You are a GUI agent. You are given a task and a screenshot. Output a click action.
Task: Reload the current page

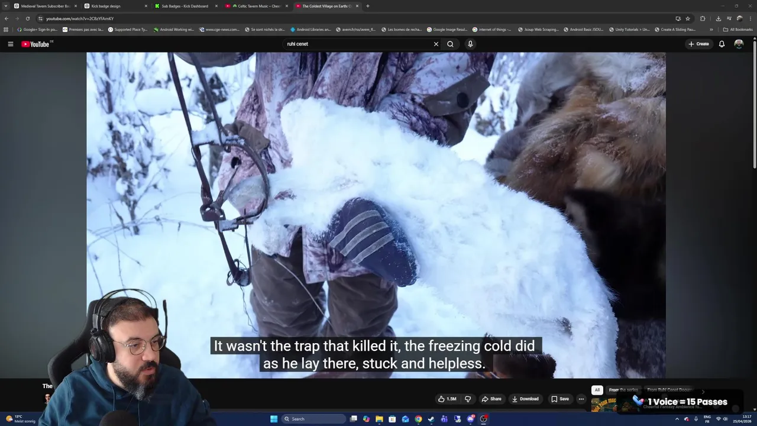point(27,18)
